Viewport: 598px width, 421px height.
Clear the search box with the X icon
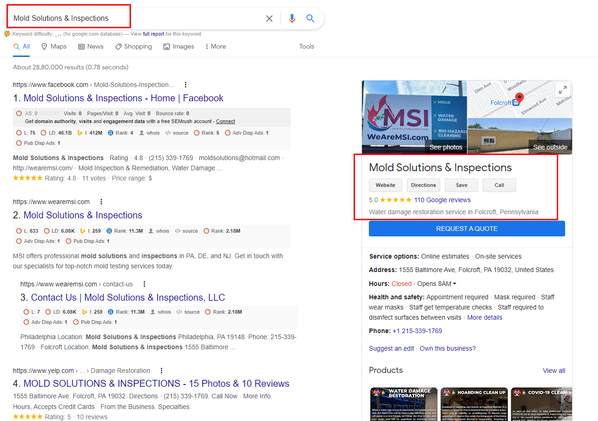[x=269, y=19]
